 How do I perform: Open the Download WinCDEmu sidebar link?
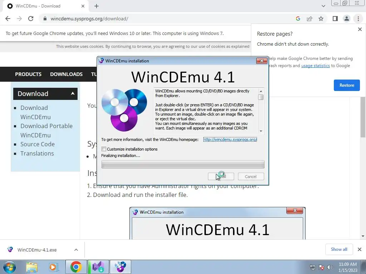[x=35, y=112]
